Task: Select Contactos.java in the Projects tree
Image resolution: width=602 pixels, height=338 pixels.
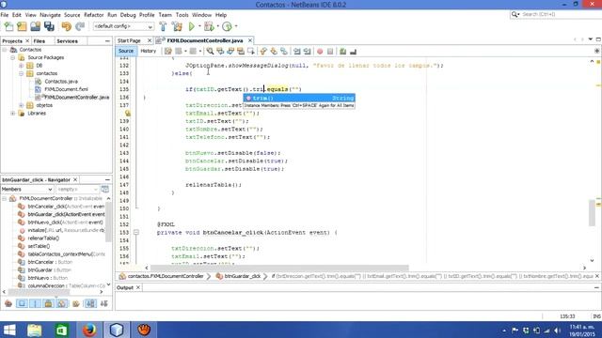Action: 61,82
